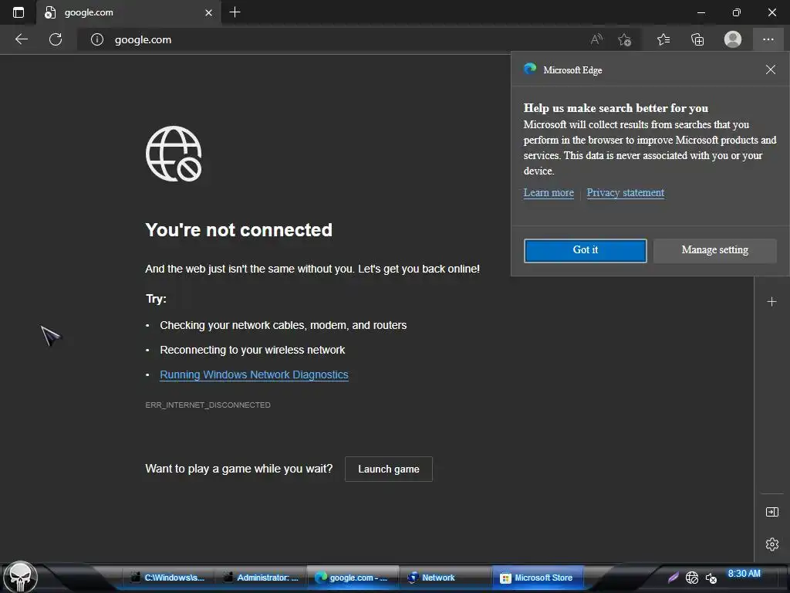Open the Learn more link

point(549,192)
